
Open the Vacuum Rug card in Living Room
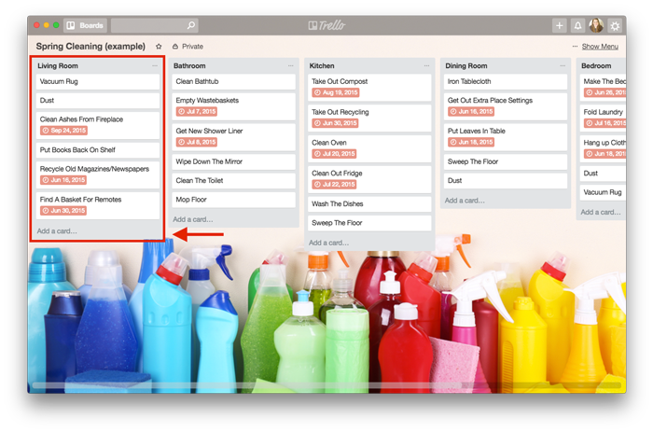98,82
